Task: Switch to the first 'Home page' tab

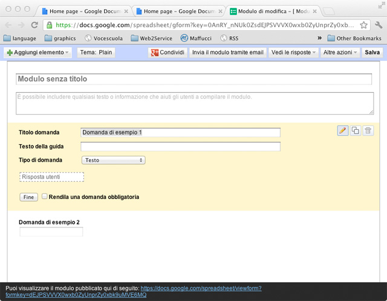Action: coord(85,11)
